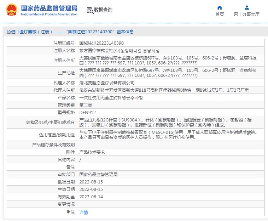Click the 注册人住所 address value

168,61
